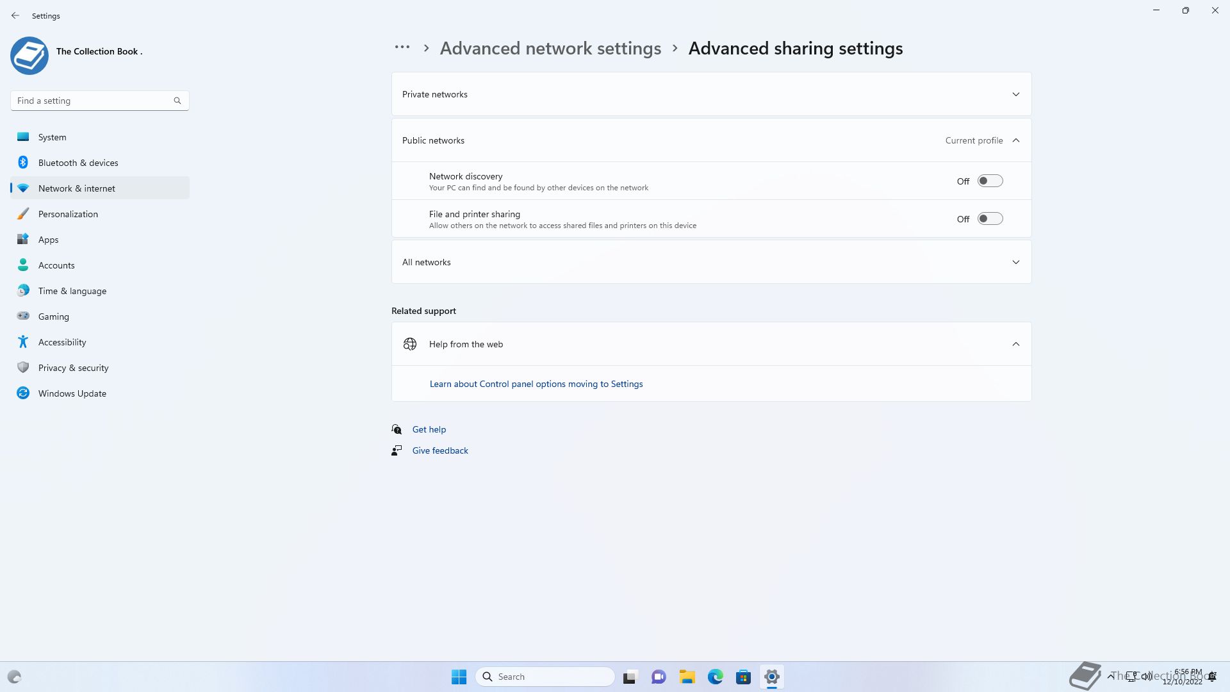Click the Advanced sharing settings title
Image resolution: width=1230 pixels, height=692 pixels.
point(796,48)
